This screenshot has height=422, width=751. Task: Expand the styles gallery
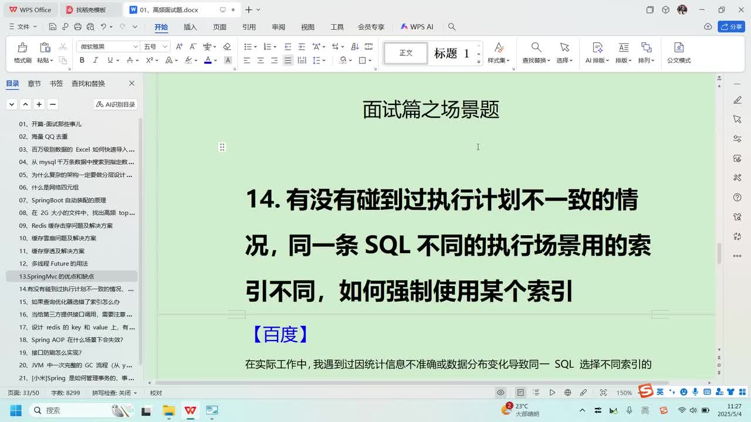(479, 61)
